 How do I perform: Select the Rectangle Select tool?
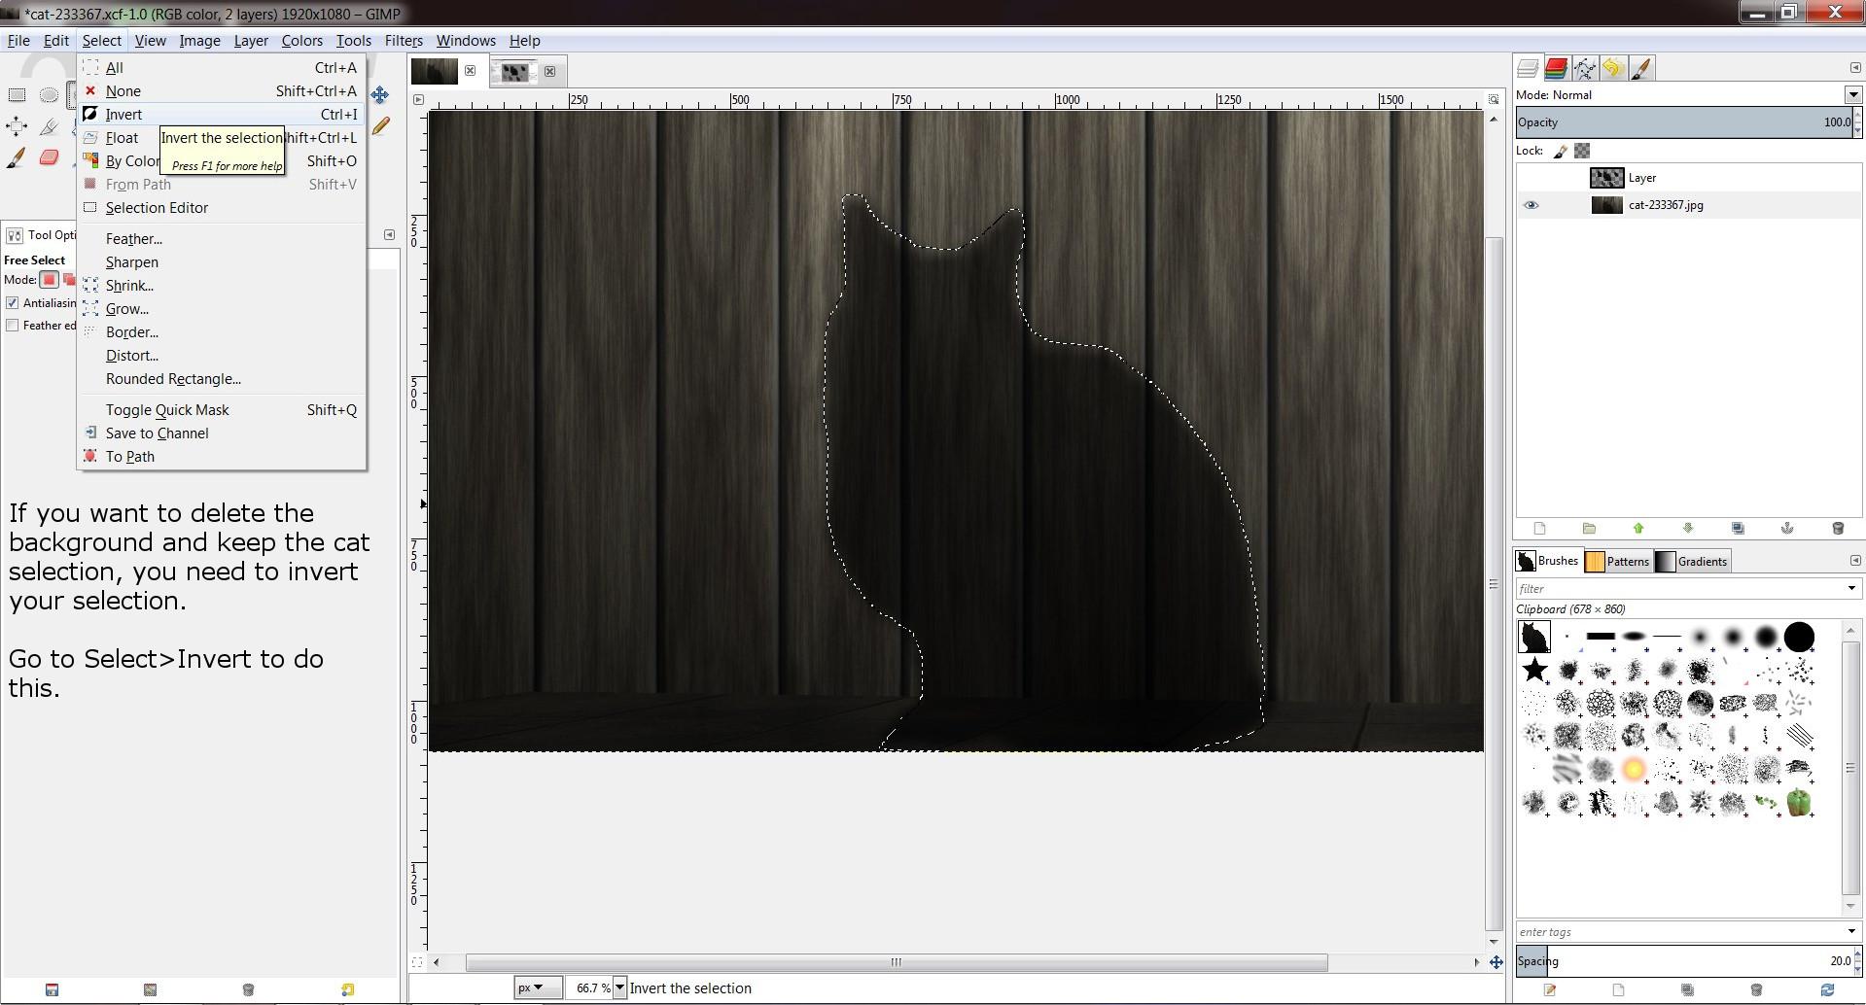(17, 95)
